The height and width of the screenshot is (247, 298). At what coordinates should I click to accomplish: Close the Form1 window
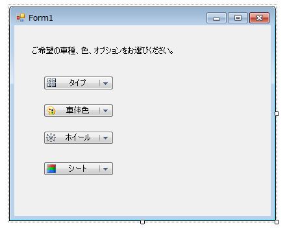click(x=259, y=18)
